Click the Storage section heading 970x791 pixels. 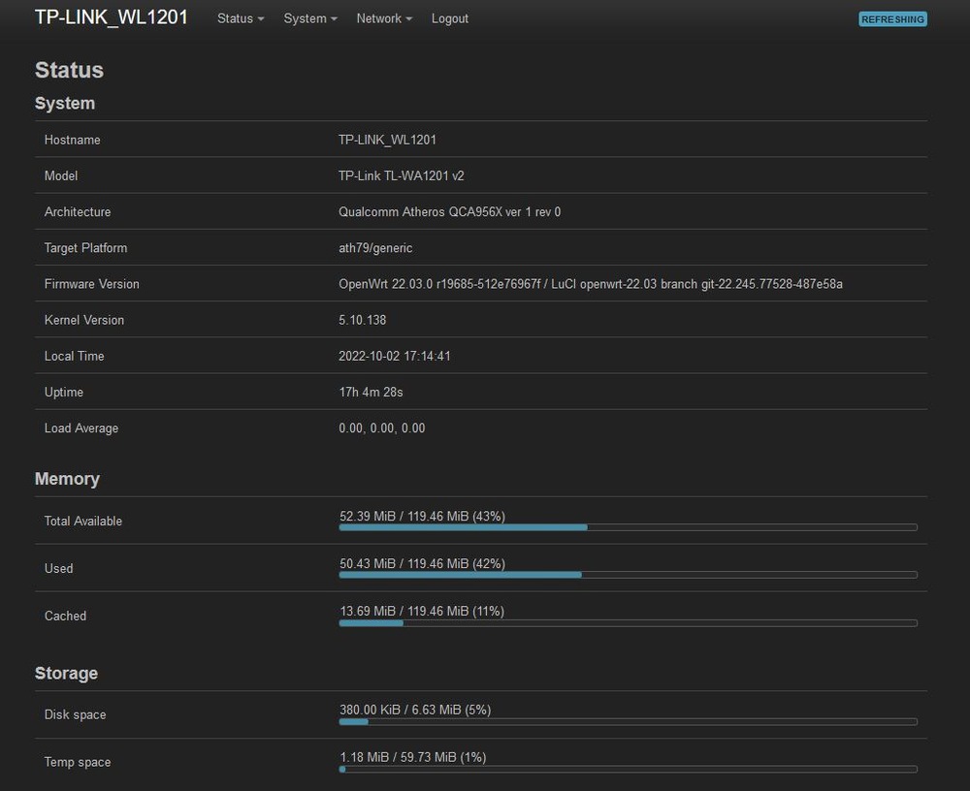point(66,673)
